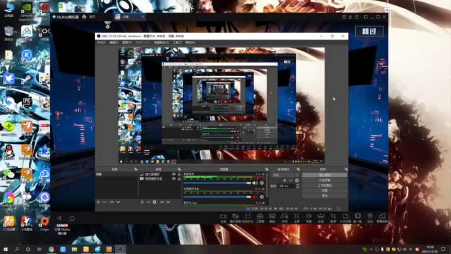451x254 pixels.
Task: Undock the 来源 sources panel
Action: point(179,169)
